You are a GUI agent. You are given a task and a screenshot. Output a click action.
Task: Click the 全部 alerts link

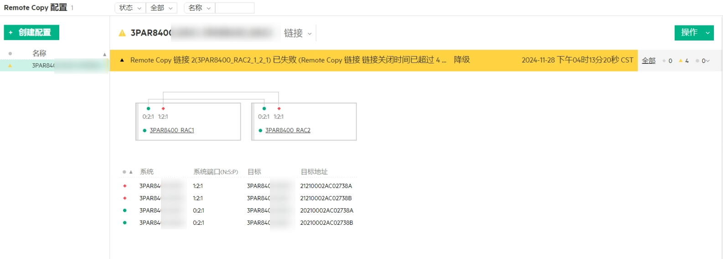[x=648, y=61]
